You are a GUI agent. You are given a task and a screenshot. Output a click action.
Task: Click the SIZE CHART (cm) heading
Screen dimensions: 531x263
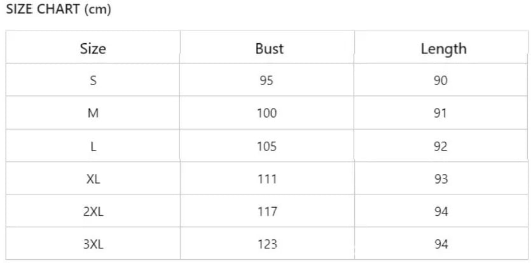click(59, 10)
